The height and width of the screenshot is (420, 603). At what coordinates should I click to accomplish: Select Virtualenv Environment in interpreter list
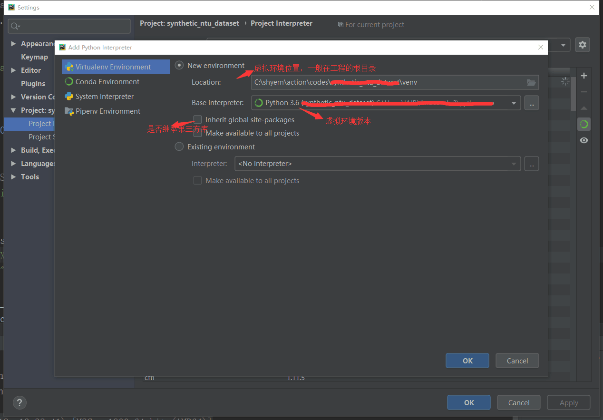pos(116,67)
